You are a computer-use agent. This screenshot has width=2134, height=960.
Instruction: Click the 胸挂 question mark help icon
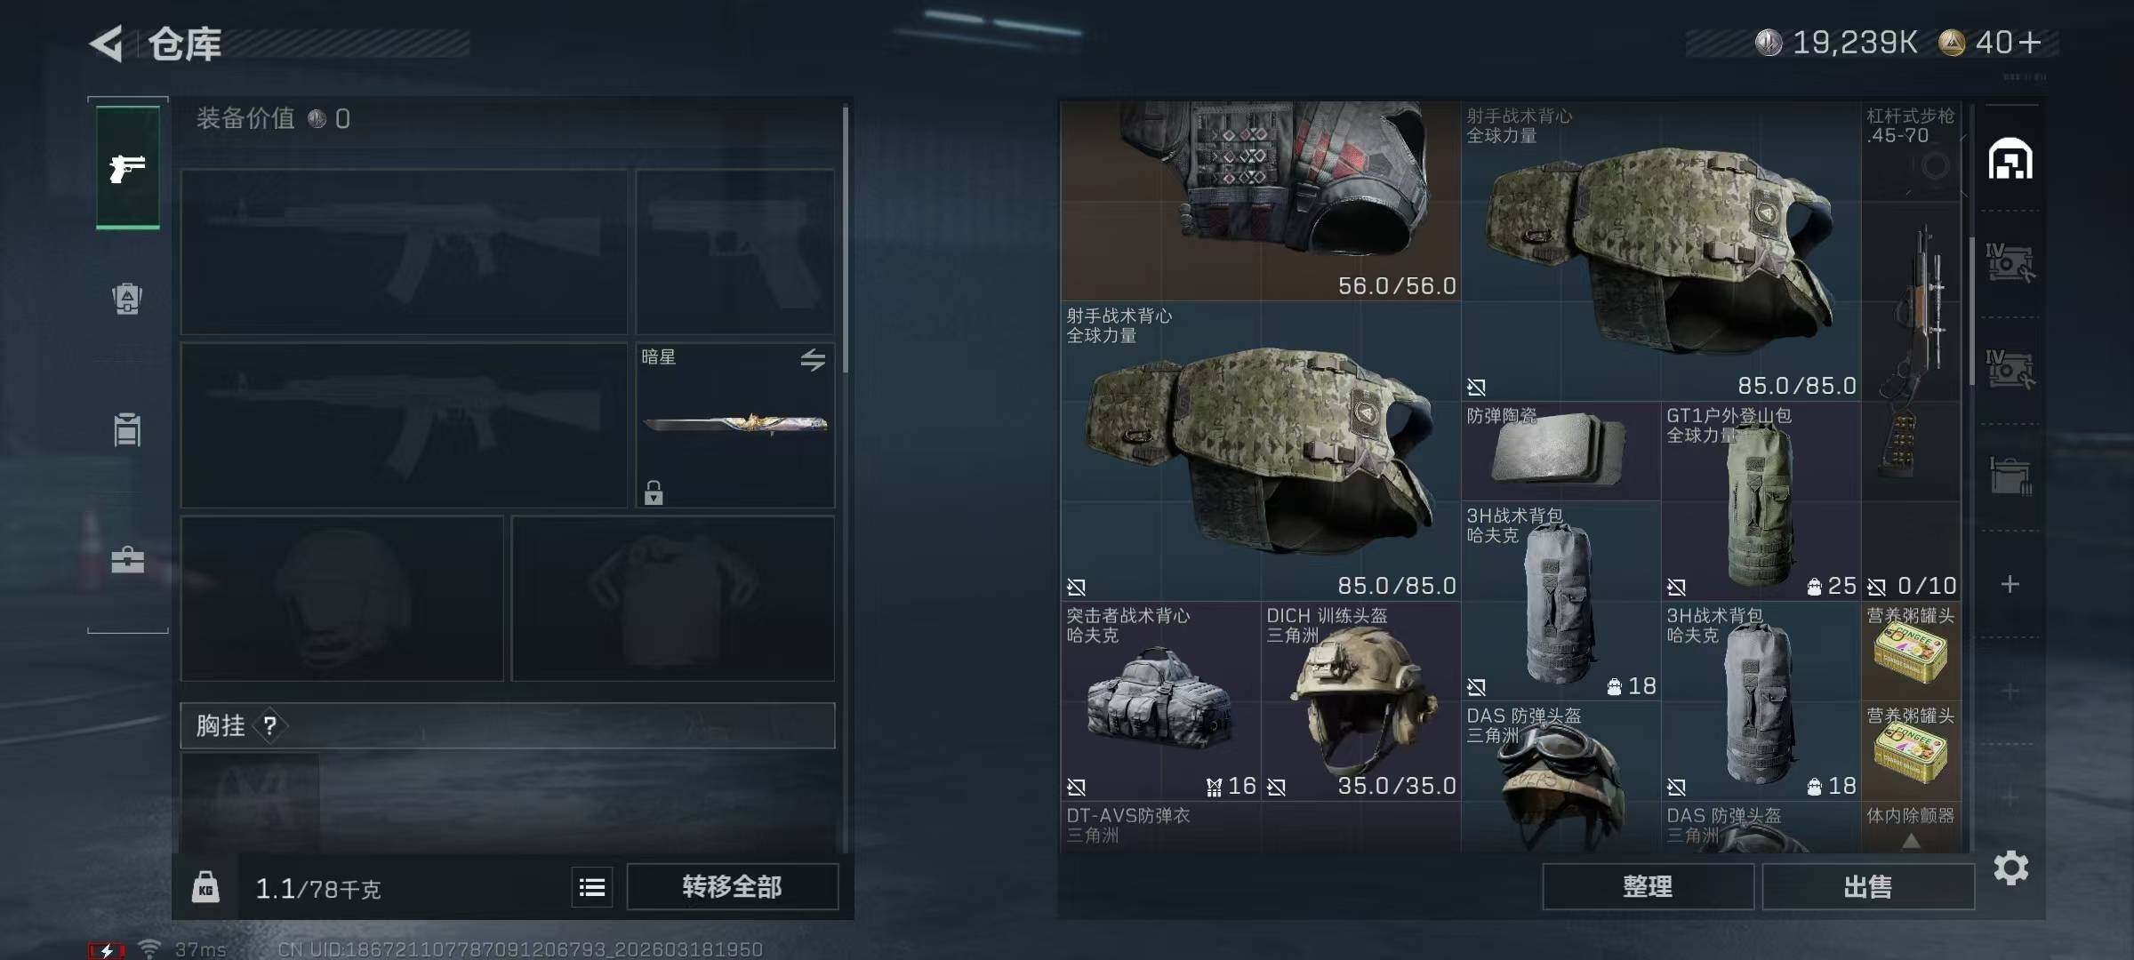point(269,726)
